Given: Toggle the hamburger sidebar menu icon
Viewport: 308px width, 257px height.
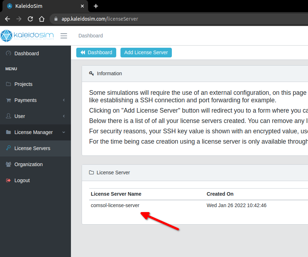Looking at the screenshot, I should coord(64,36).
